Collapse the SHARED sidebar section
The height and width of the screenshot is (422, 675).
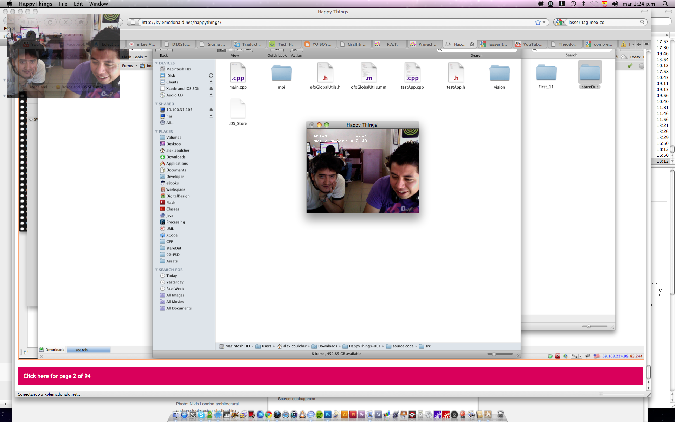156,104
